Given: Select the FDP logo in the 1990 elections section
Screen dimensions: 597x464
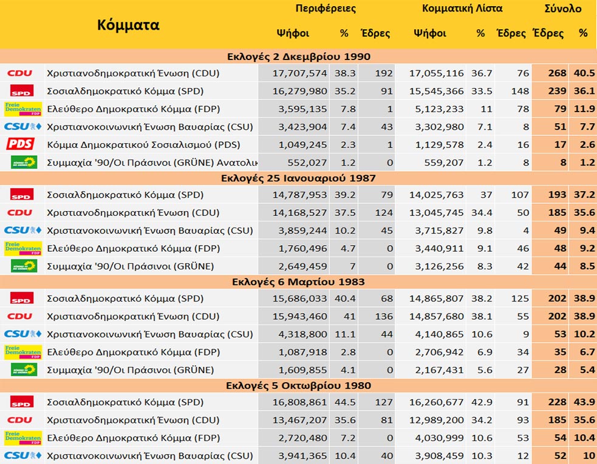Looking at the screenshot, I should pyautogui.click(x=23, y=109).
